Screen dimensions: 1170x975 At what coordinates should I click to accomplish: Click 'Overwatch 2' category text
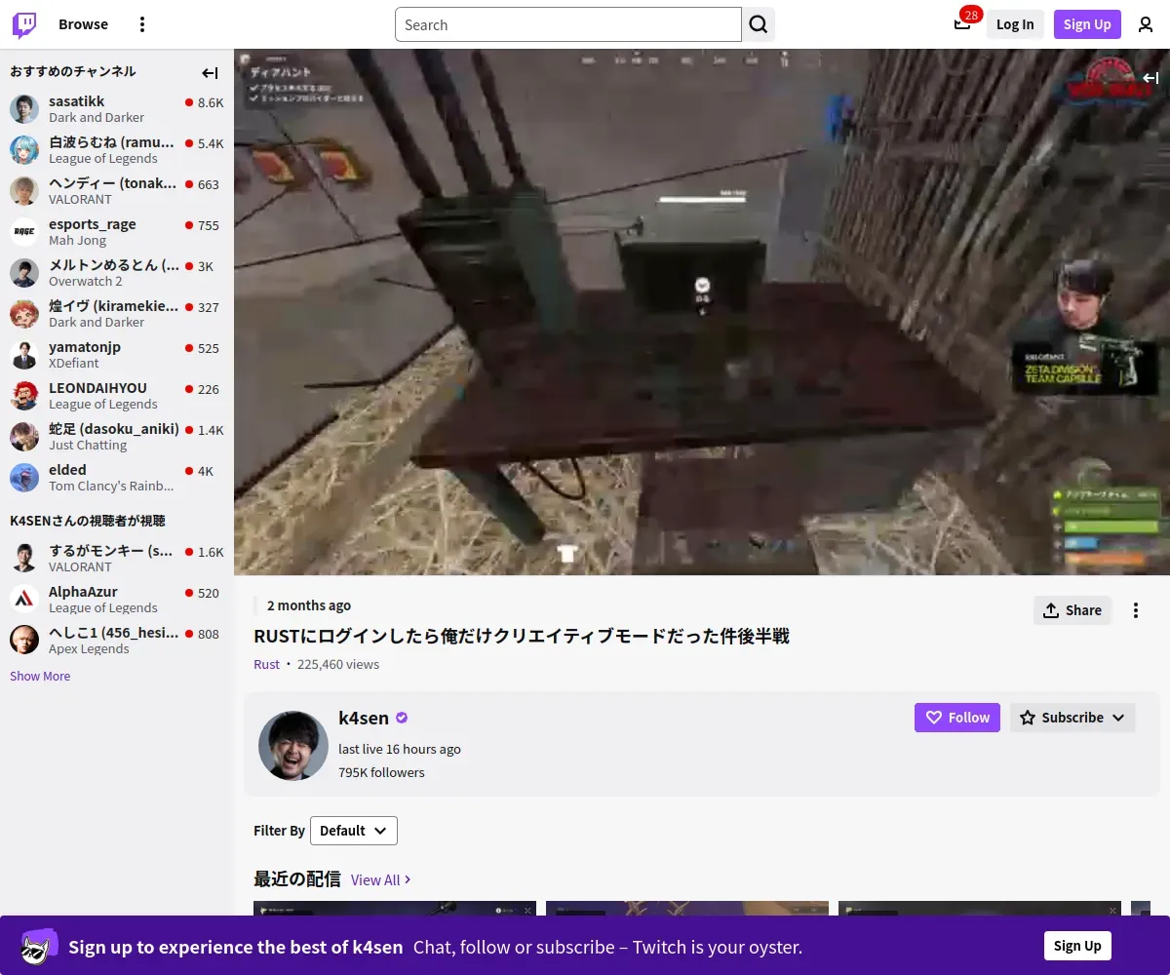(x=86, y=281)
